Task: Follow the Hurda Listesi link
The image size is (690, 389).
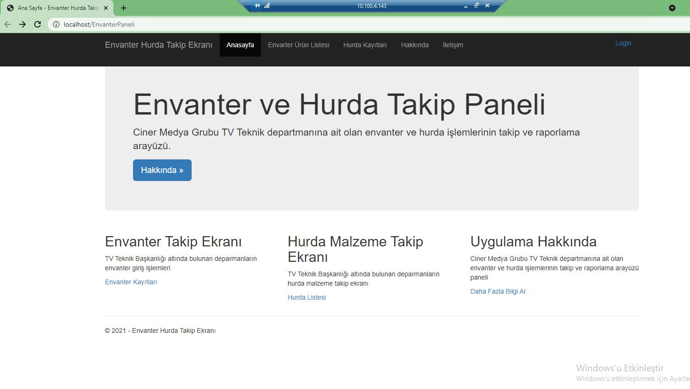Action: click(306, 297)
